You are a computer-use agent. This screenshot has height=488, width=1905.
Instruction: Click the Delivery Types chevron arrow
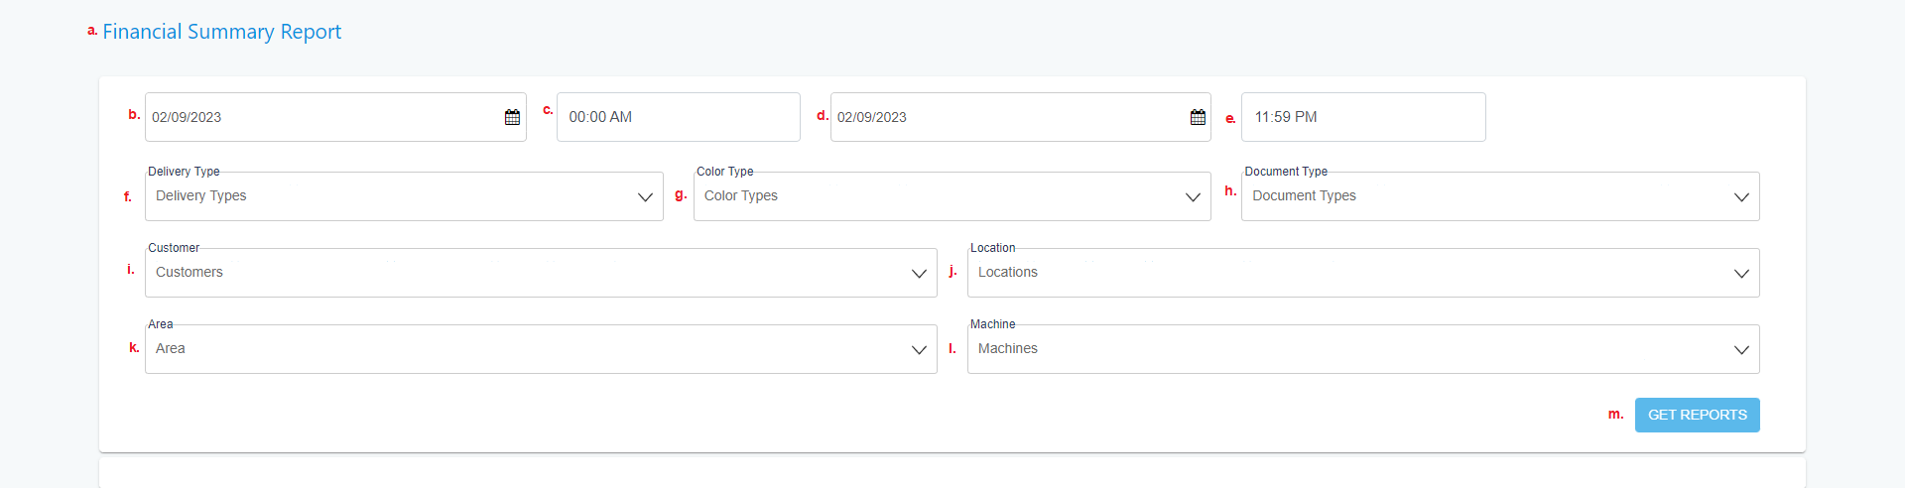click(645, 197)
